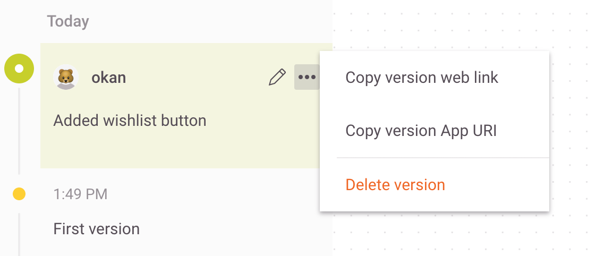Click the Today section header
The image size is (596, 256).
[x=68, y=22]
